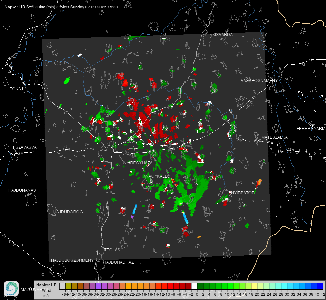326x300 pixels.
Task: Click road number 36 near Tiszavasvári
Action: pos(21,153)
